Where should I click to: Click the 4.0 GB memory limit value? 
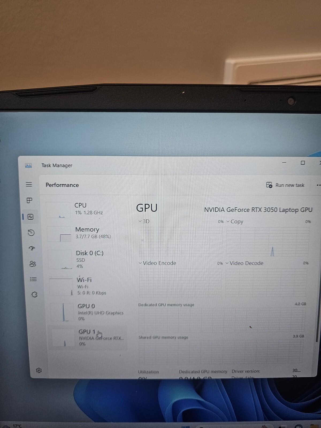pyautogui.click(x=300, y=304)
